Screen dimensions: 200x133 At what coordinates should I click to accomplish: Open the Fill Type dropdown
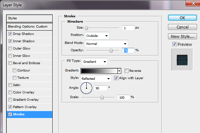coord(95,62)
